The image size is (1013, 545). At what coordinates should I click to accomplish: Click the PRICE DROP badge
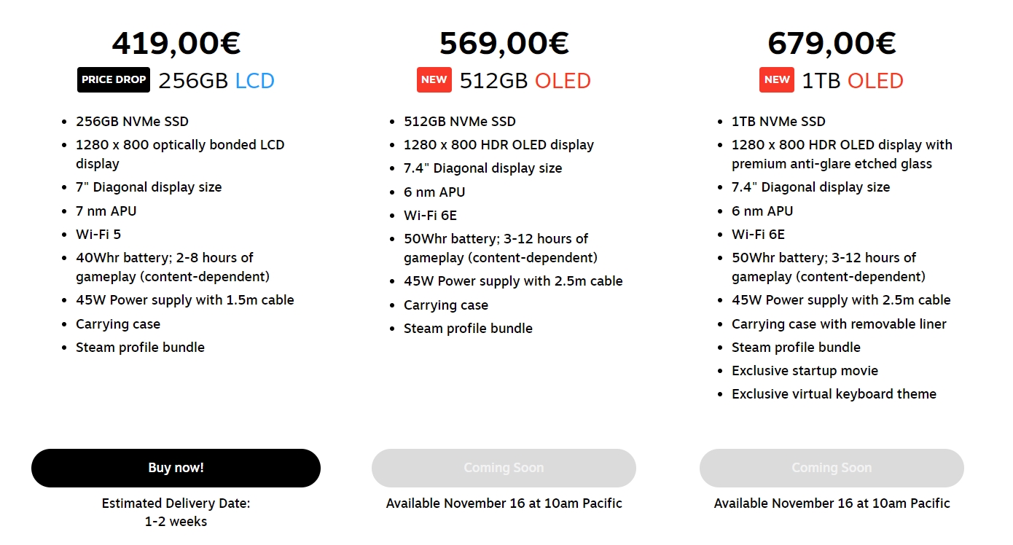114,80
